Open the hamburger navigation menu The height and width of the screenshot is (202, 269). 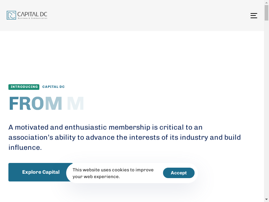pyautogui.click(x=254, y=15)
